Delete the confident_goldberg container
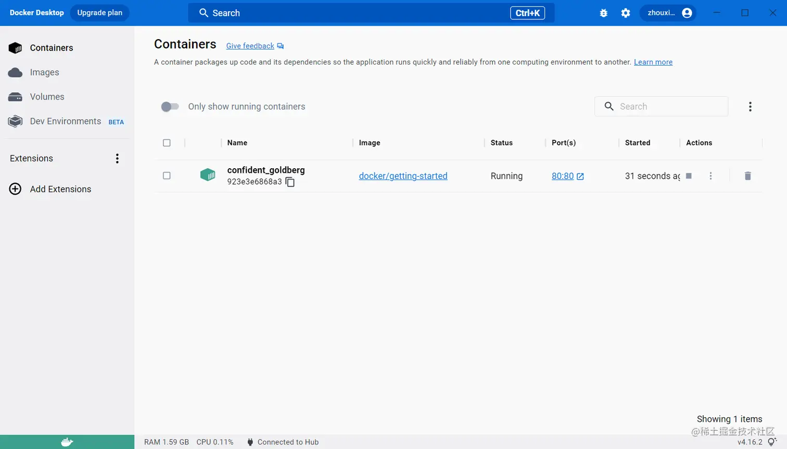This screenshot has height=449, width=787. (x=748, y=176)
